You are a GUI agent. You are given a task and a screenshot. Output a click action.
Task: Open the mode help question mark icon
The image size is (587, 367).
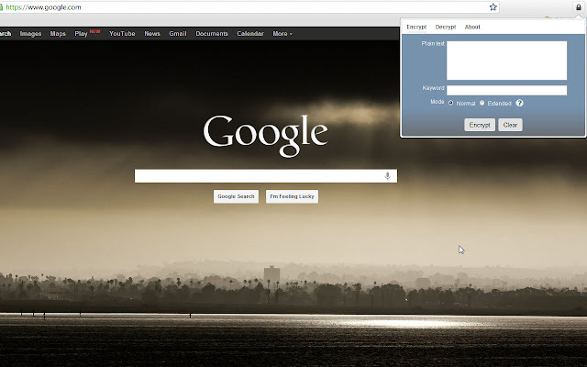519,103
